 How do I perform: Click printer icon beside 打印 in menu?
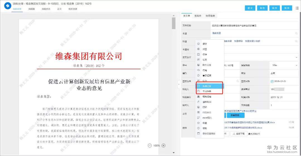coord(198,107)
